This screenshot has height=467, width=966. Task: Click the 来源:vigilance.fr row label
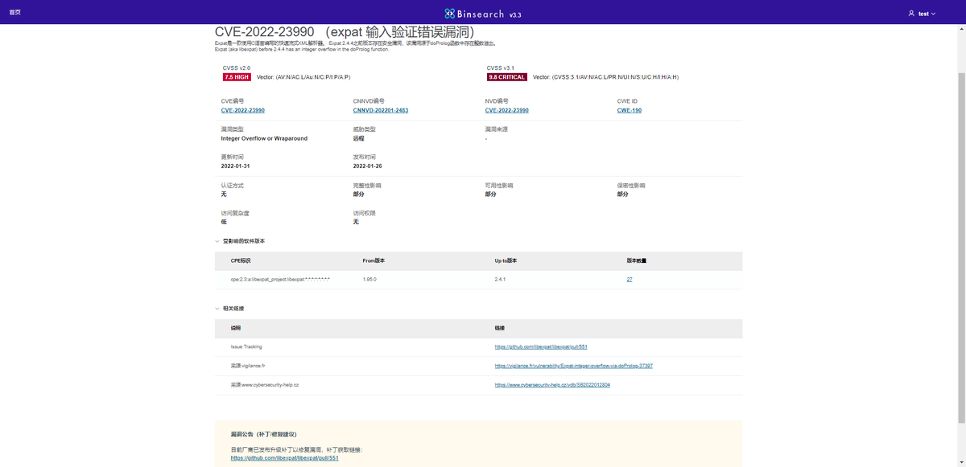[248, 366]
